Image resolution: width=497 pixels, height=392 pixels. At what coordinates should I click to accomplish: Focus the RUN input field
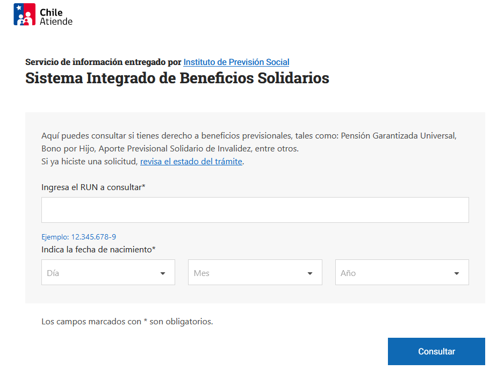[x=255, y=210]
